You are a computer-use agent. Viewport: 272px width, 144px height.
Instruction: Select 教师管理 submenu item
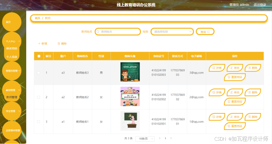(x=11, y=97)
